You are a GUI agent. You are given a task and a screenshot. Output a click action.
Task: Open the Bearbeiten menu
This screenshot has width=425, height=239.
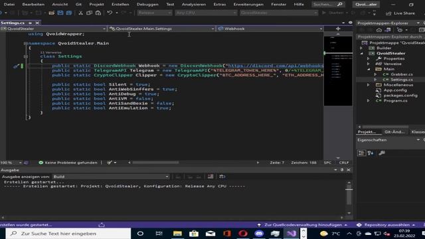[33, 5]
